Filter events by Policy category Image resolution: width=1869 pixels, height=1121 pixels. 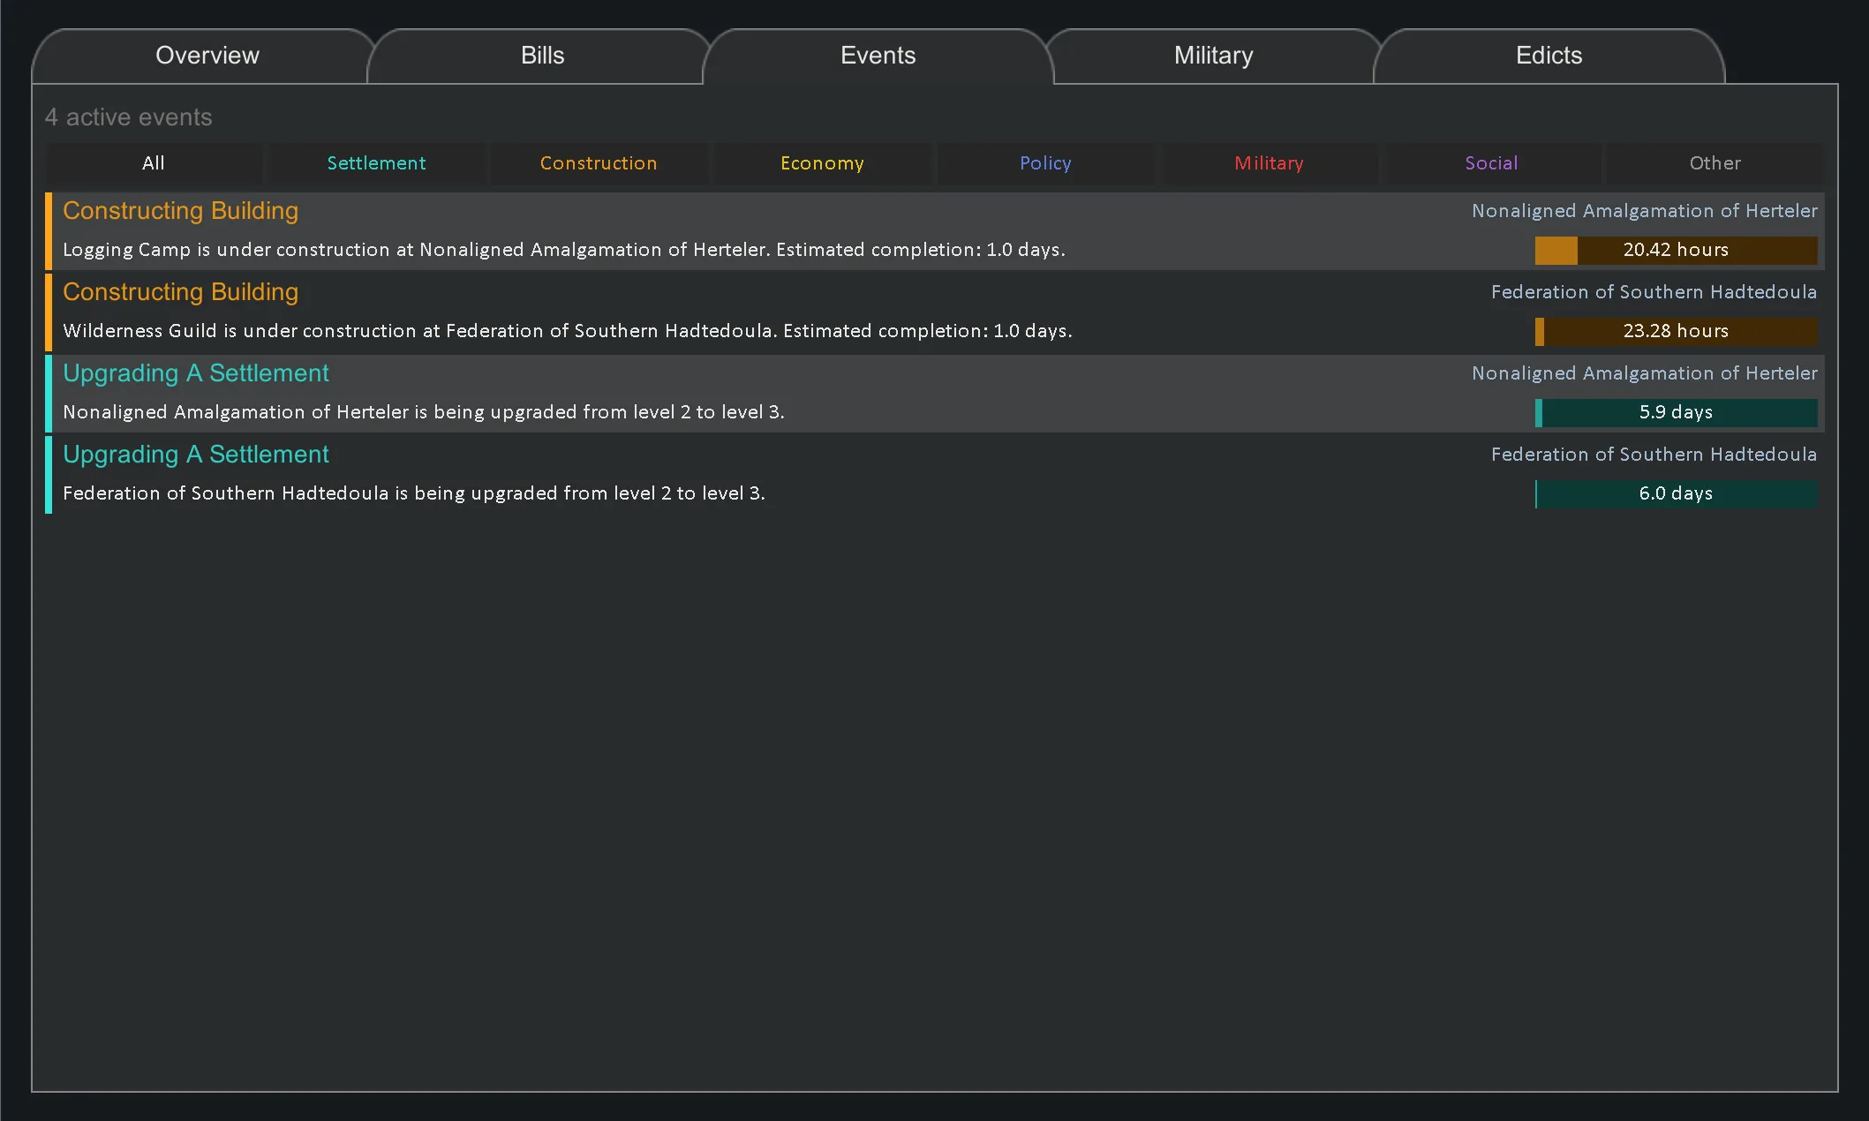click(x=1045, y=163)
